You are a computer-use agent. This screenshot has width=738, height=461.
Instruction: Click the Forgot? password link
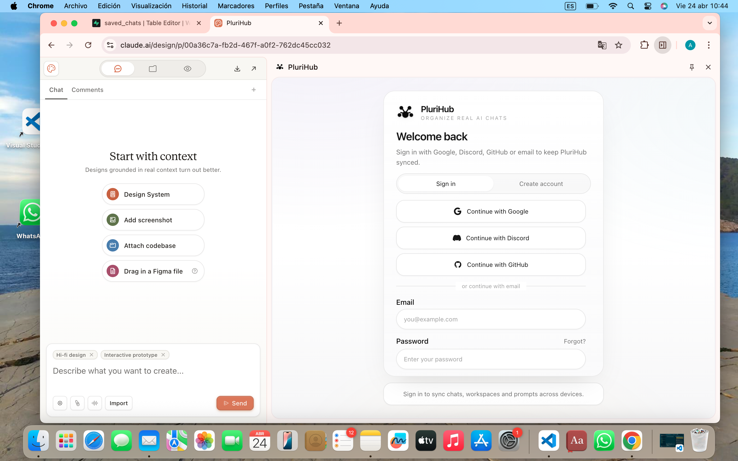pos(575,341)
